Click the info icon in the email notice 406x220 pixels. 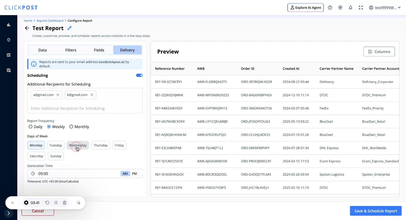point(34,64)
